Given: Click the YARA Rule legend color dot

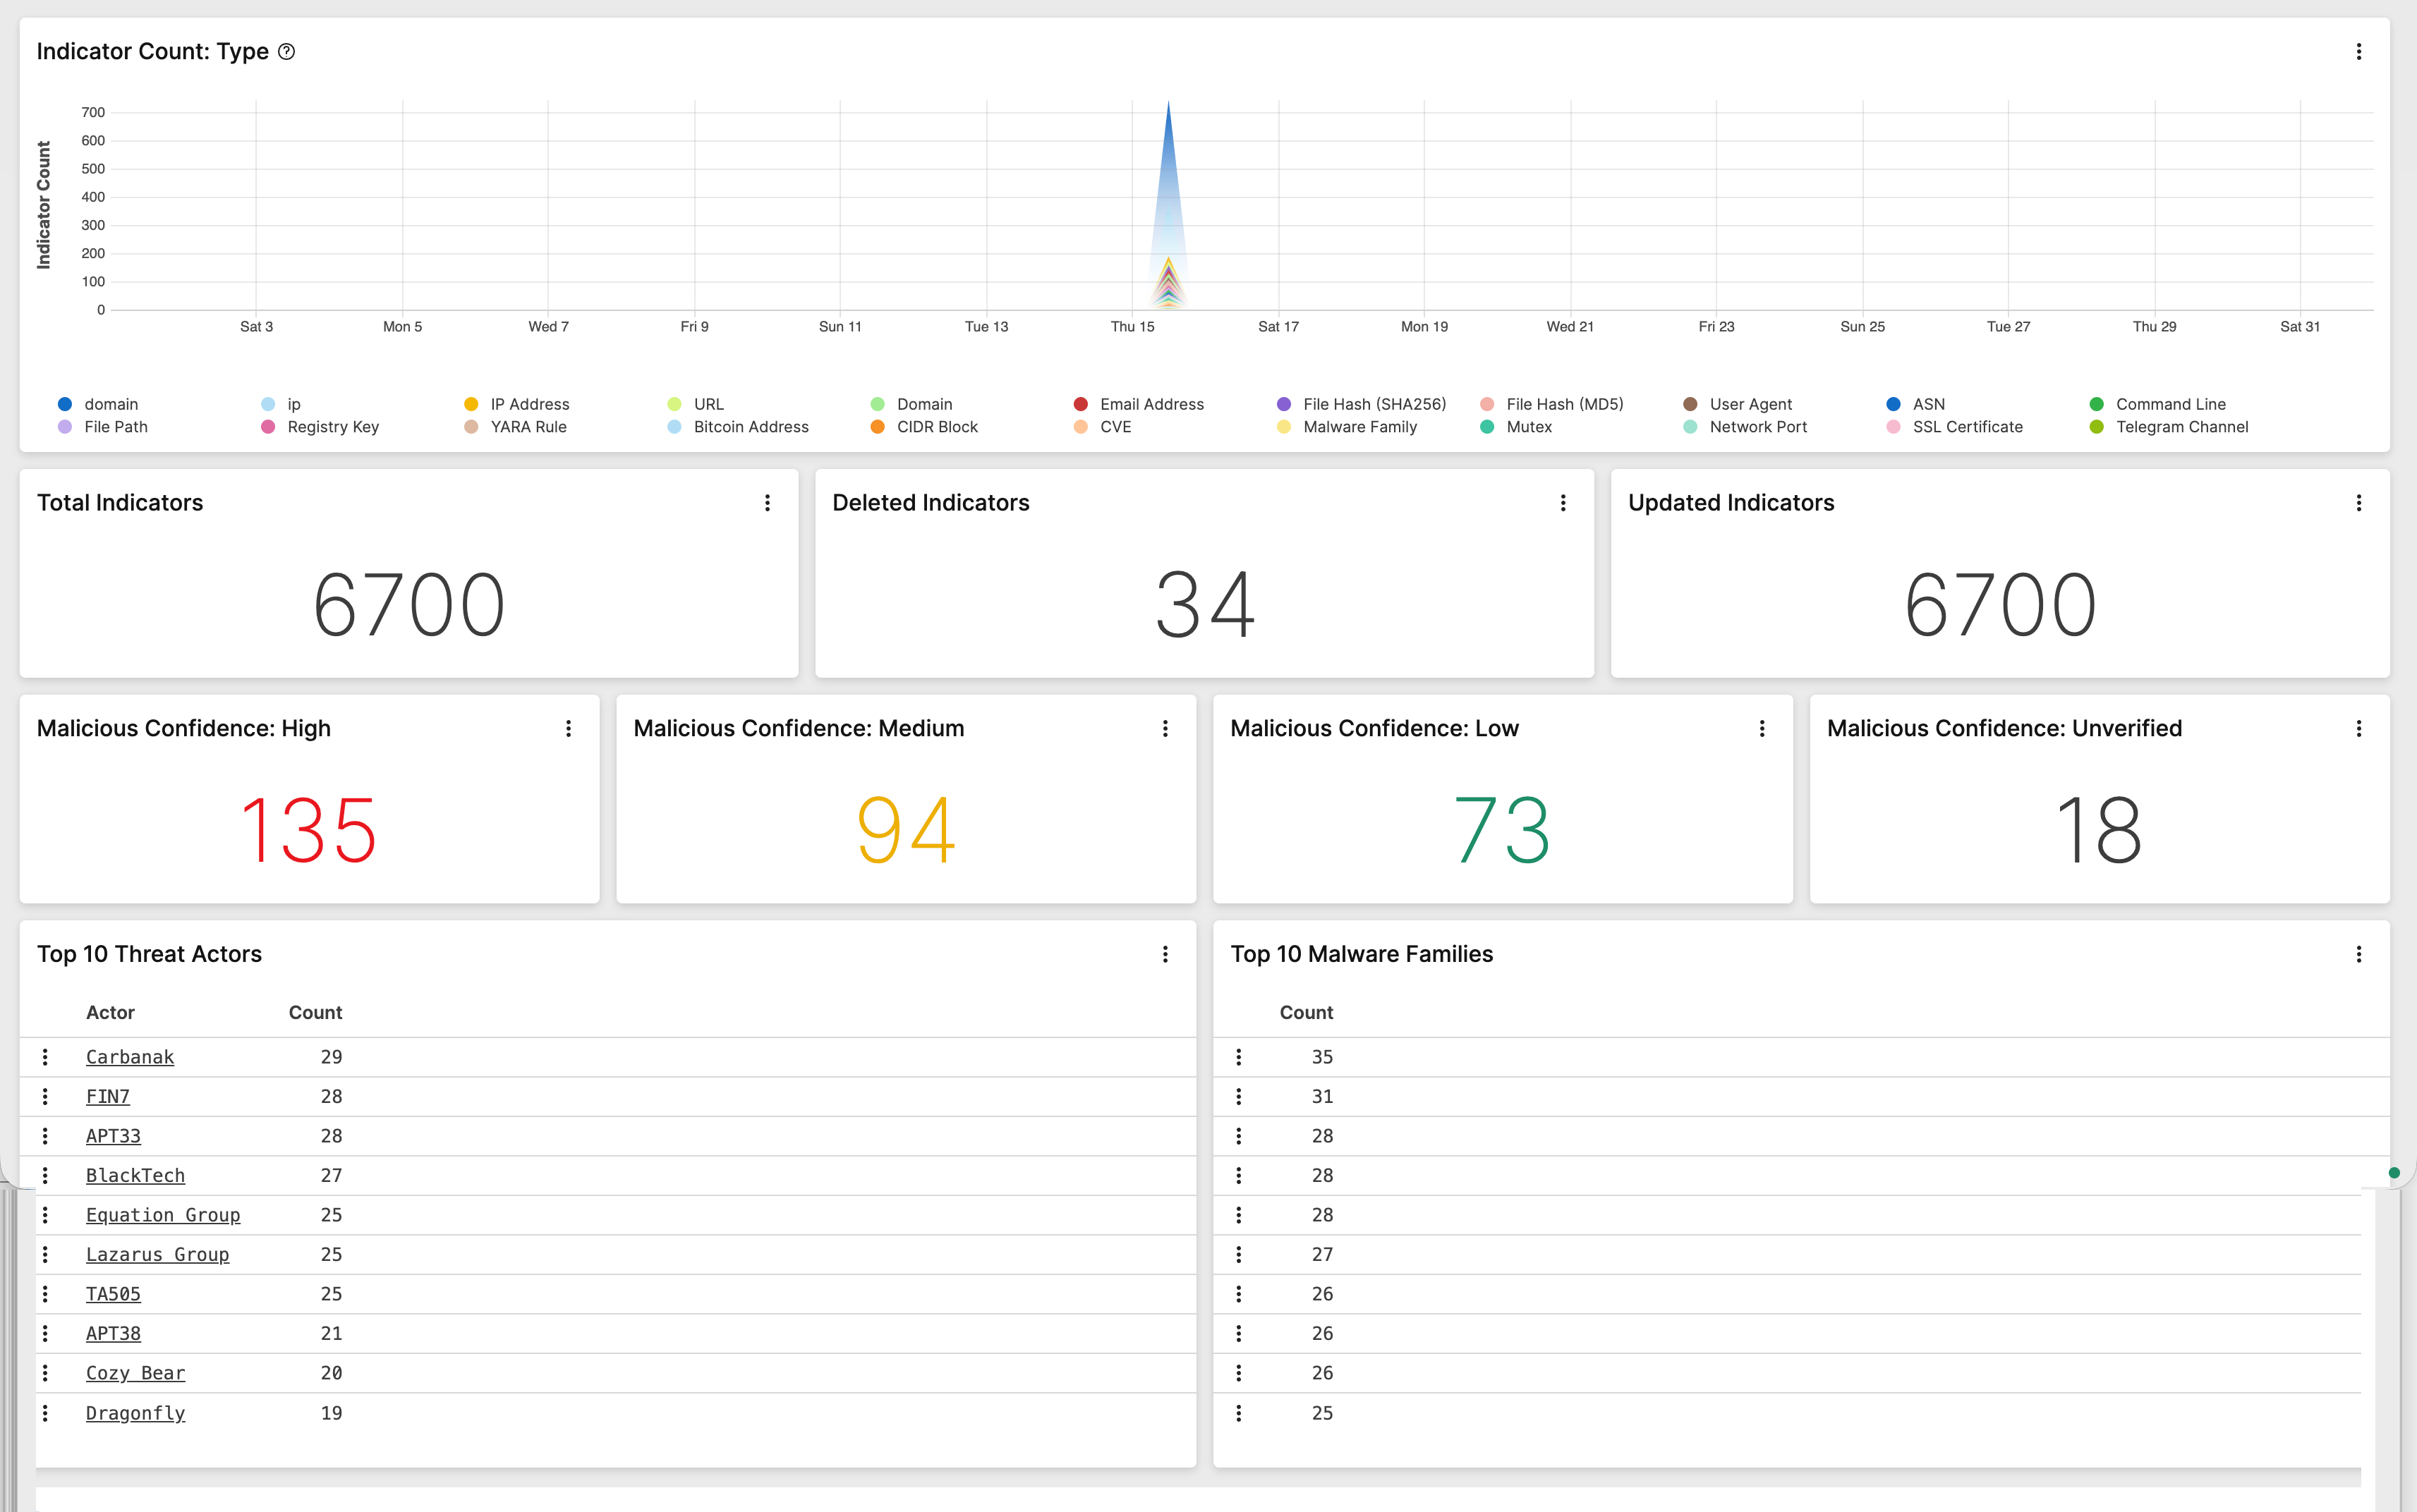Looking at the screenshot, I should tap(471, 427).
